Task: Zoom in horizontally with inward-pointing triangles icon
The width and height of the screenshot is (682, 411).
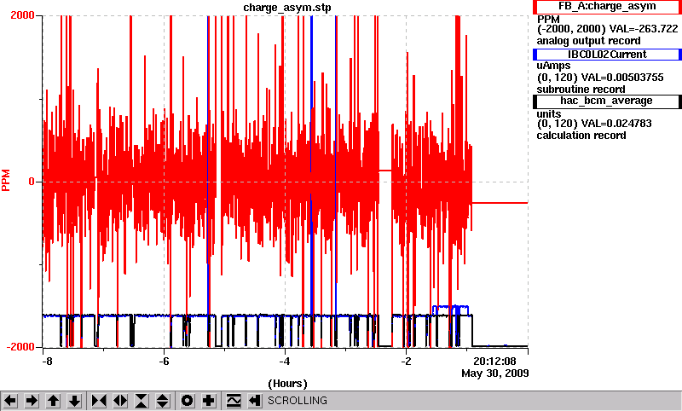Action: pyautogui.click(x=99, y=401)
